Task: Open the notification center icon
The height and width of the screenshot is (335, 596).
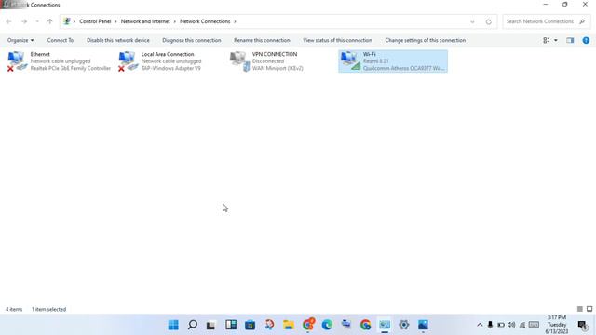Action: (582, 325)
